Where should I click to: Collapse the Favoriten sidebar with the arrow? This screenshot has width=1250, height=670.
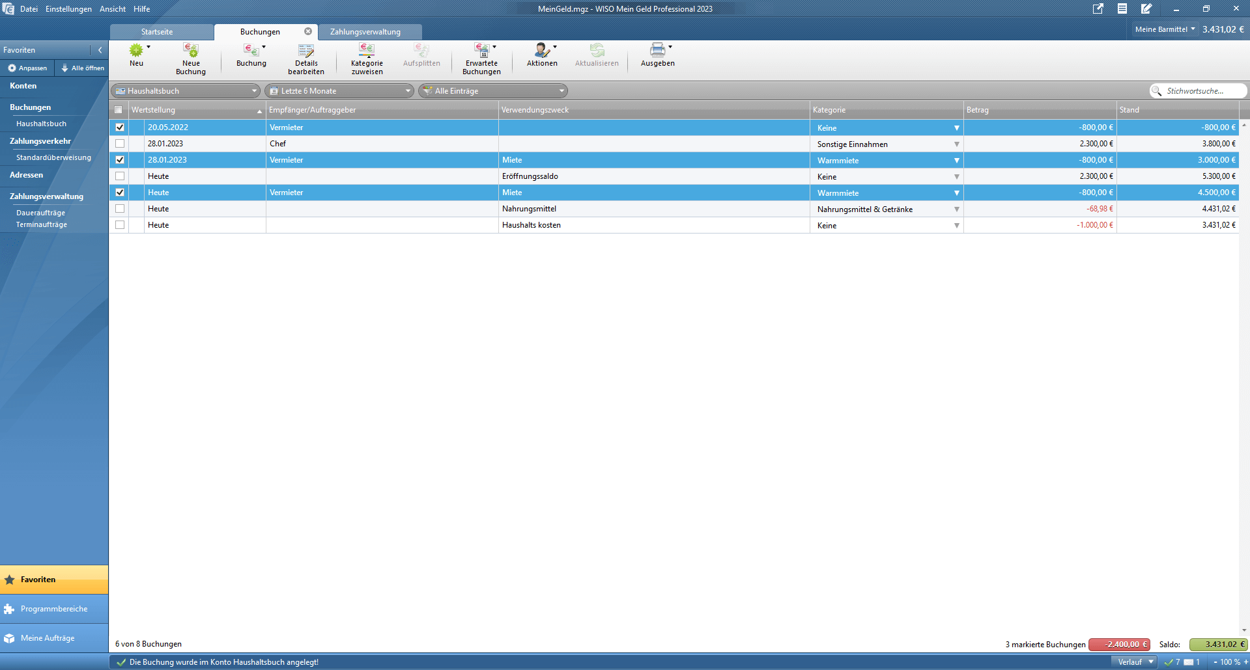click(x=100, y=50)
